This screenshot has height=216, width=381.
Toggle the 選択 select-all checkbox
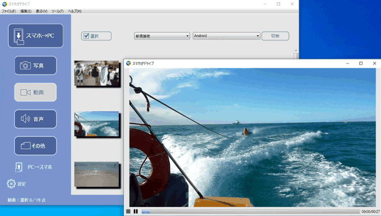click(96, 36)
